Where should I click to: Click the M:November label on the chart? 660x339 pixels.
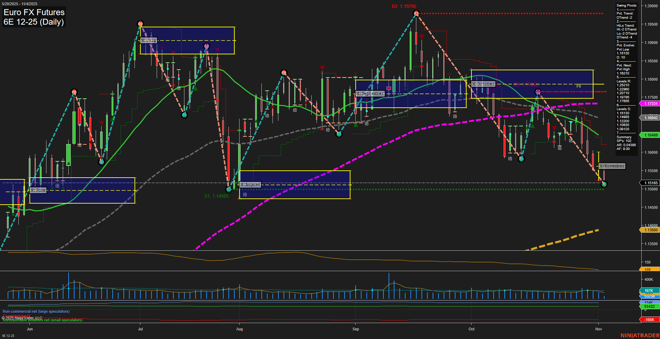click(612, 166)
